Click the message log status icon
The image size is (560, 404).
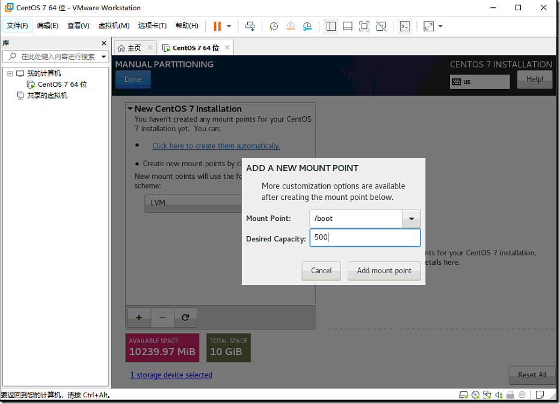(x=540, y=395)
